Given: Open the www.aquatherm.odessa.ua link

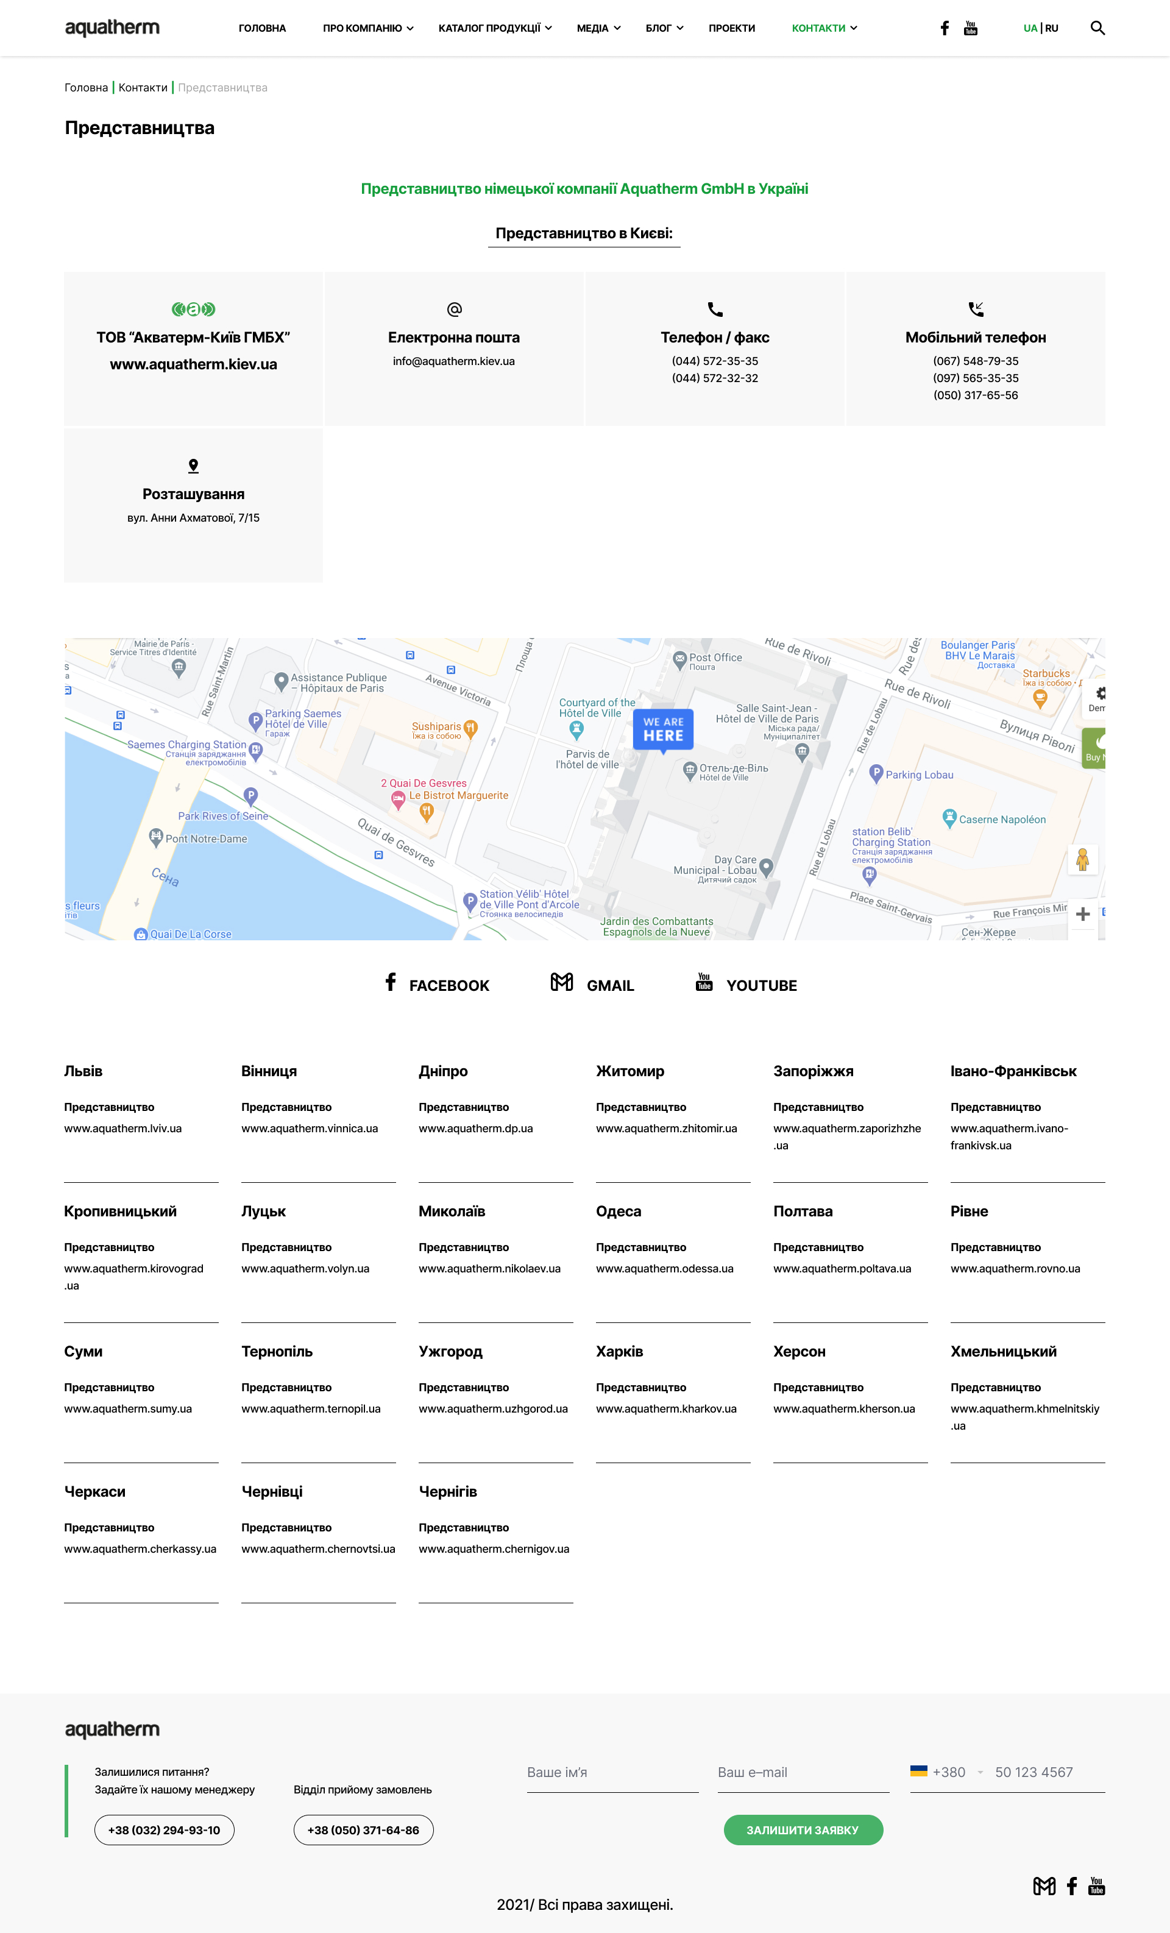Looking at the screenshot, I should [x=665, y=1269].
